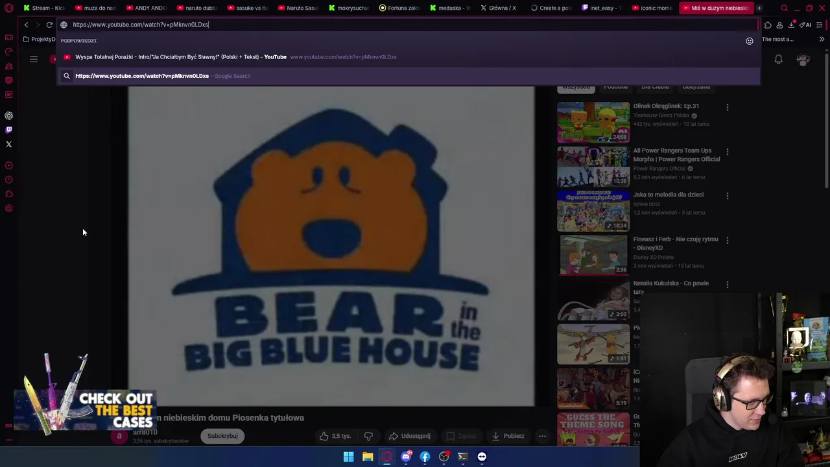830x467 pixels.
Task: Open the YouTube hamburger guide menu
Action: click(34, 59)
